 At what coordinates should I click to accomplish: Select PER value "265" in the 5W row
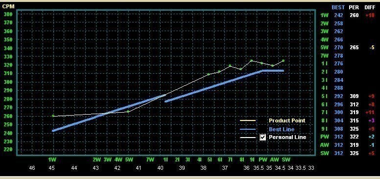pyautogui.click(x=354, y=47)
